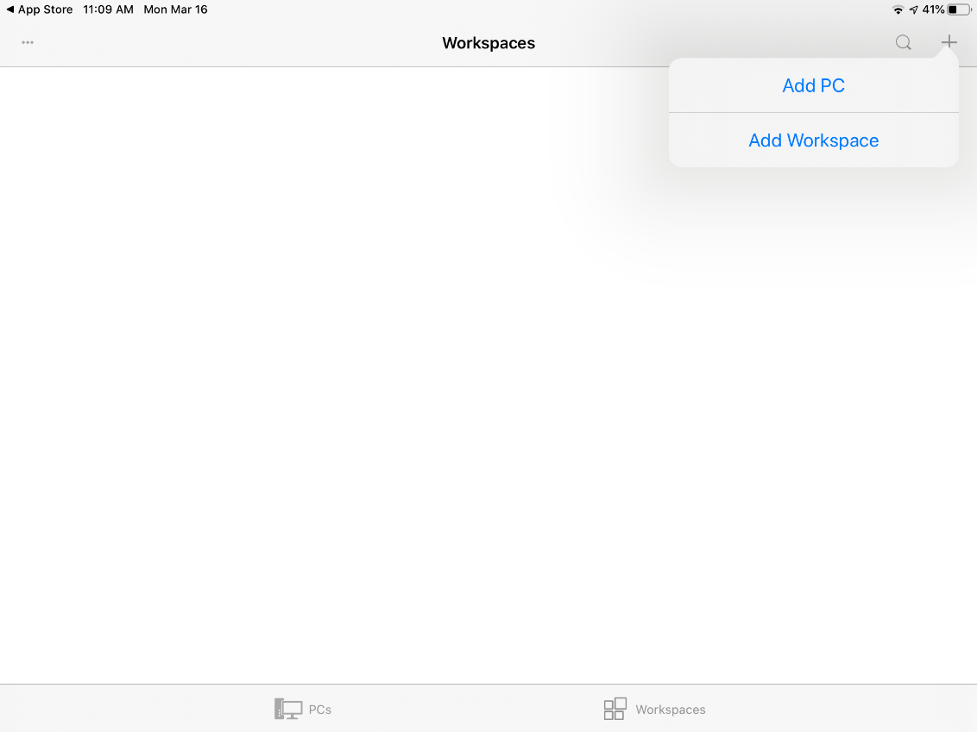Select the PCs computer tower icon
Screen dimensions: 977x732
287,709
